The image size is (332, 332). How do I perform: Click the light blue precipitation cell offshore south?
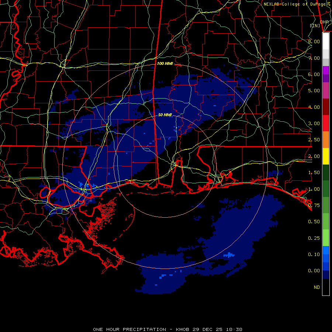[x=229, y=255]
